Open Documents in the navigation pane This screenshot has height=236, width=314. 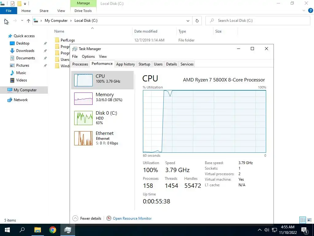(25, 58)
